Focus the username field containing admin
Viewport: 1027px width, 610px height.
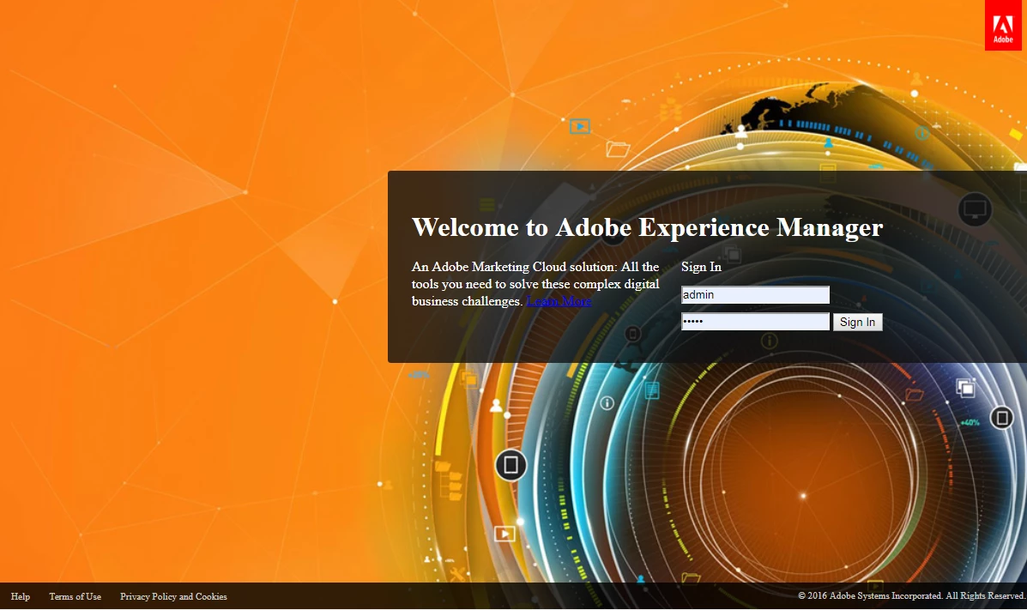(755, 295)
